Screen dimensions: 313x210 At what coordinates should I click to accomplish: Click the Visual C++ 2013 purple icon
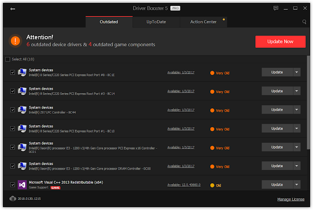click(22, 185)
